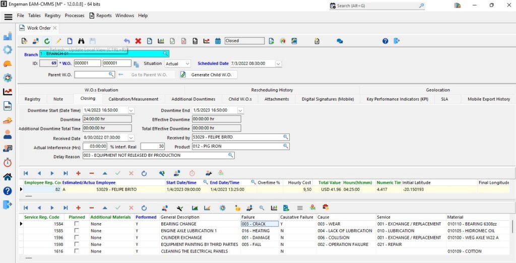Switch to the Calibration/Measurement tab
Image resolution: width=516 pixels, height=263 pixels.
point(134,99)
